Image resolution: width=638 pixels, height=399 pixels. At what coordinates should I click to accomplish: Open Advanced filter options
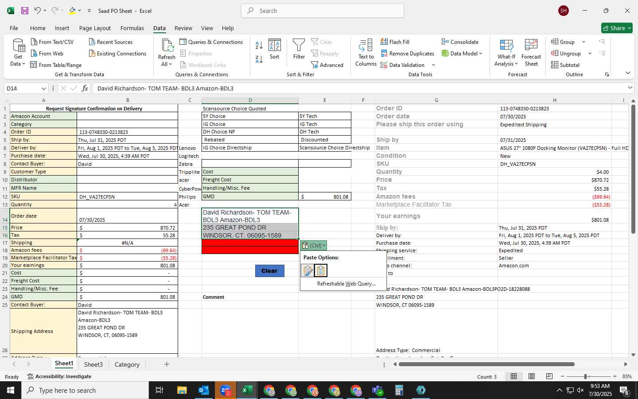point(327,65)
